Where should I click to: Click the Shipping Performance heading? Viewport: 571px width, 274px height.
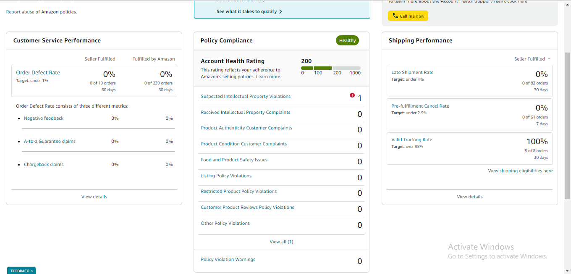[x=420, y=40]
